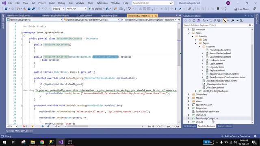Image resolution: width=260 pixels, height=146 pixels.
Task: Click the IIS Express run button
Action: 96,9
